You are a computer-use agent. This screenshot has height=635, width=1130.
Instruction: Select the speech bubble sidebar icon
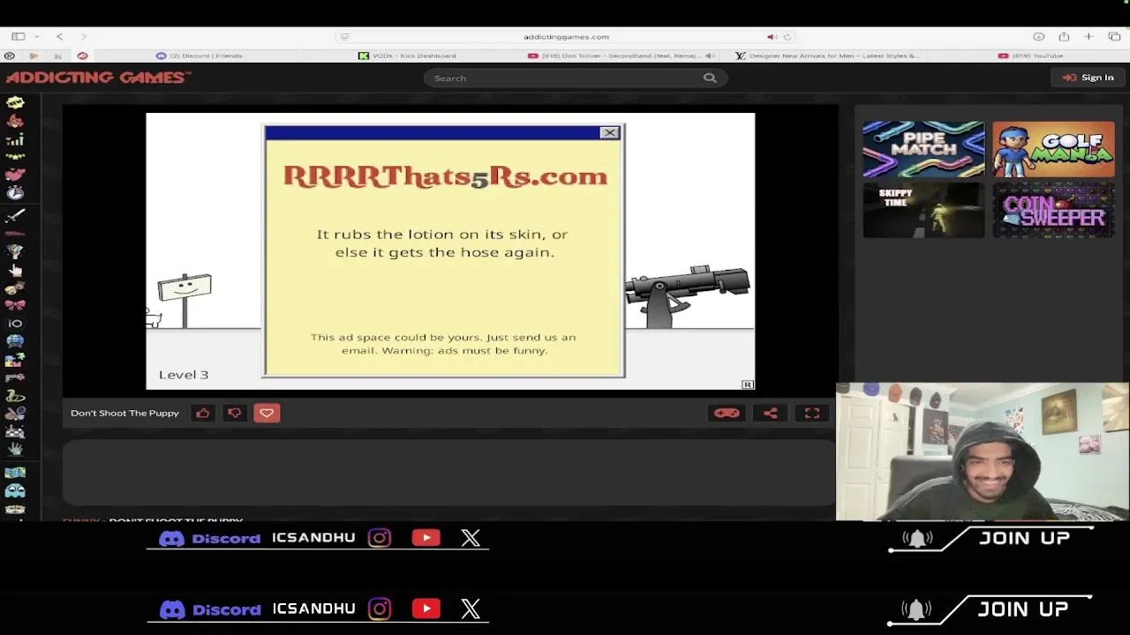15,103
